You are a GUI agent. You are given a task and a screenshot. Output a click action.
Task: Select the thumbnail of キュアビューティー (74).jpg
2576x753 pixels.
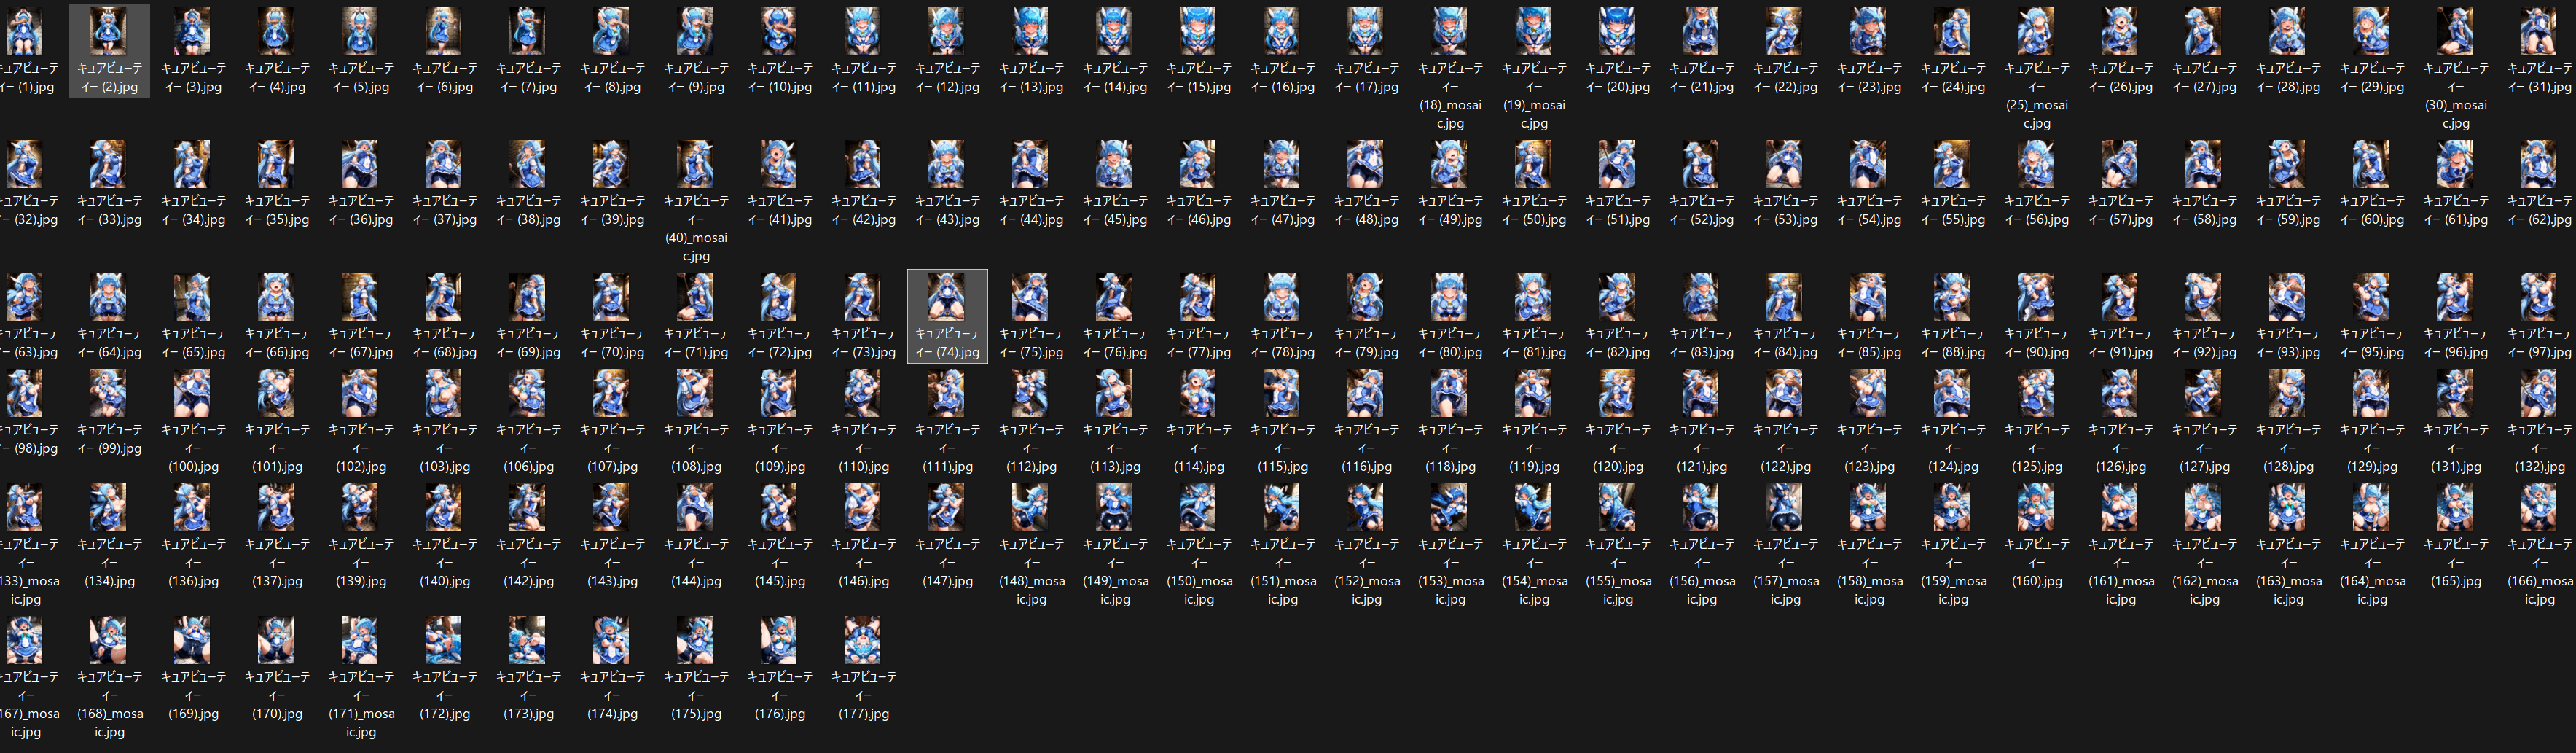tap(947, 296)
